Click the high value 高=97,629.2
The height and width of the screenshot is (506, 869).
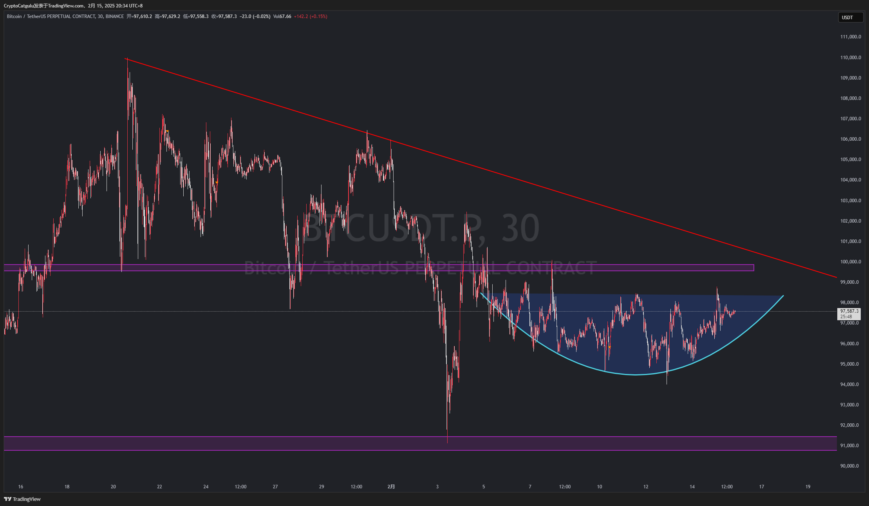tap(168, 16)
